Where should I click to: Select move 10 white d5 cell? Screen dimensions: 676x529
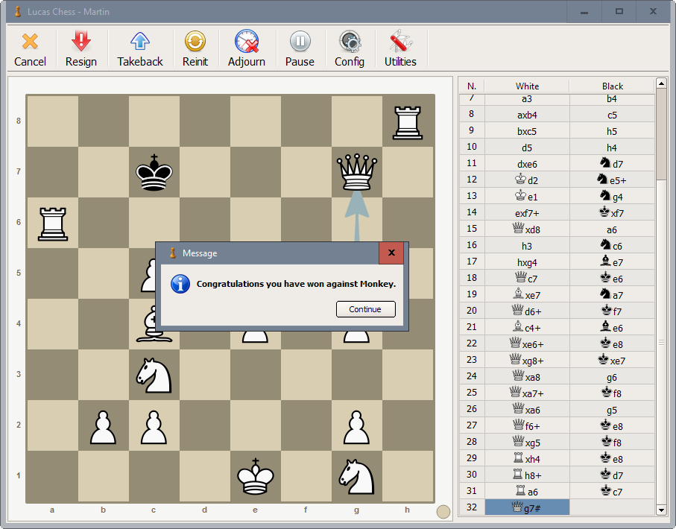point(527,148)
